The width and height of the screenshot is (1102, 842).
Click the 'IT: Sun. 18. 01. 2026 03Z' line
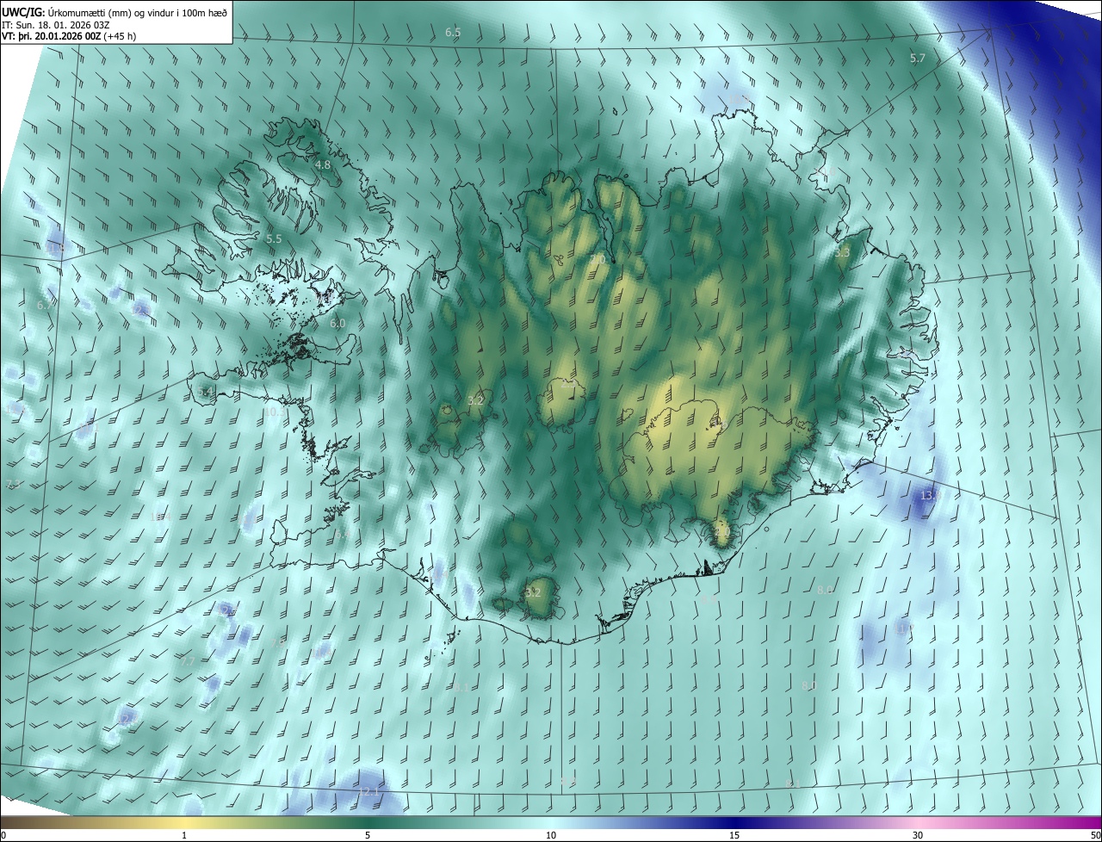click(55, 24)
